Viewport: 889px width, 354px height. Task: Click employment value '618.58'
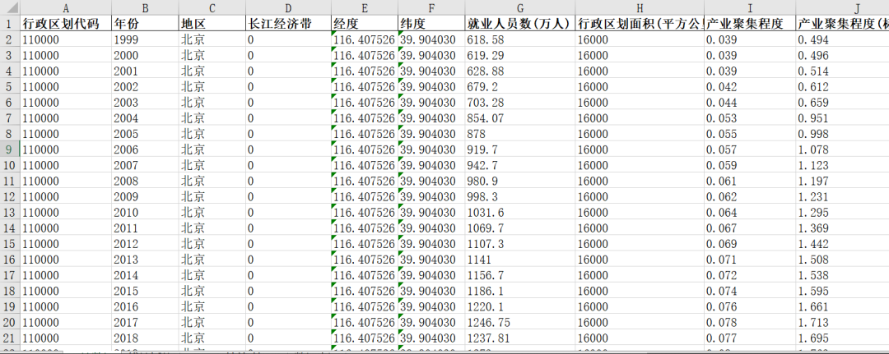(x=519, y=39)
